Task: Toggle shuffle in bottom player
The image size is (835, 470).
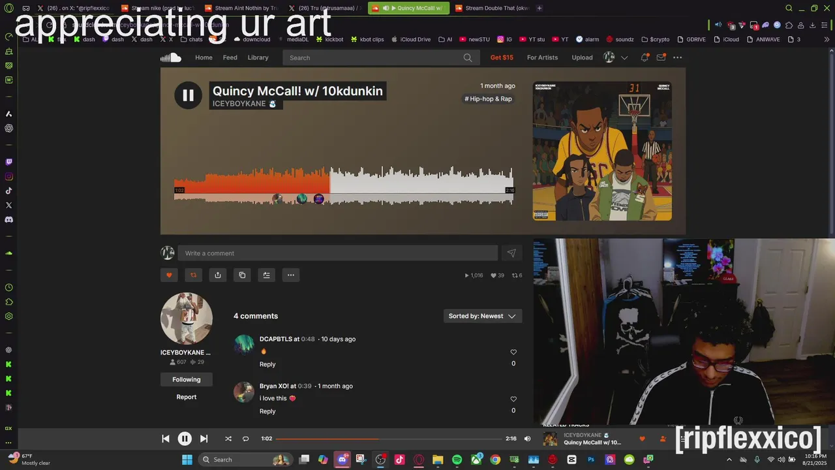Action: pos(228,439)
